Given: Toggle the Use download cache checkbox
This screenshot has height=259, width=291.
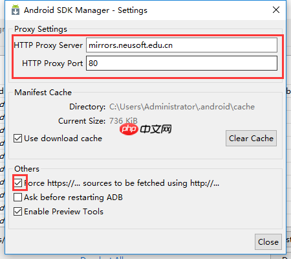Looking at the screenshot, I should tap(17, 139).
